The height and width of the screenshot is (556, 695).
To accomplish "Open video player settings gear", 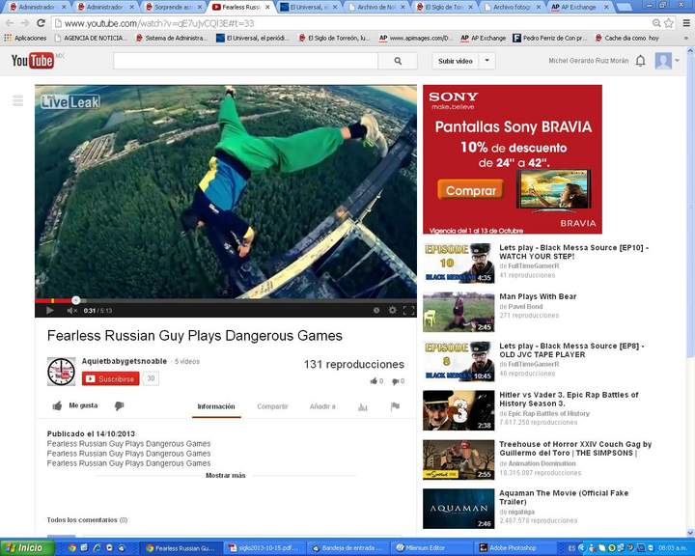I will tap(392, 311).
